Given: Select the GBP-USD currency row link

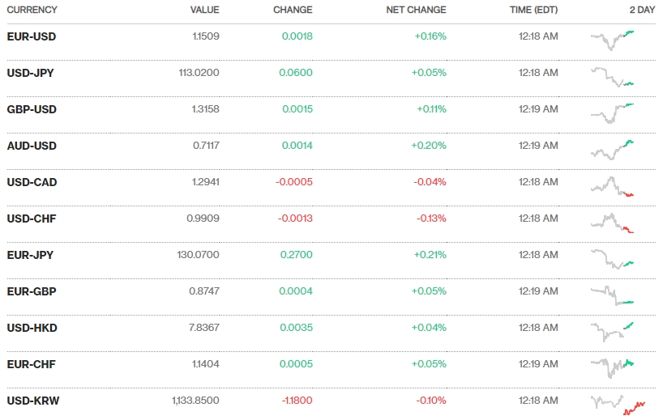Looking at the screenshot, I should pos(32,109).
